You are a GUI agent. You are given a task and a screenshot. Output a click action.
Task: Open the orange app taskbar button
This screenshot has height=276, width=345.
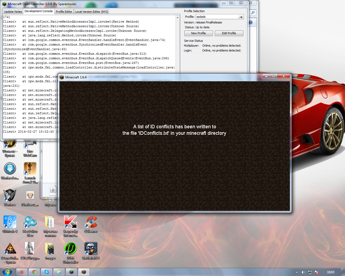point(22,272)
